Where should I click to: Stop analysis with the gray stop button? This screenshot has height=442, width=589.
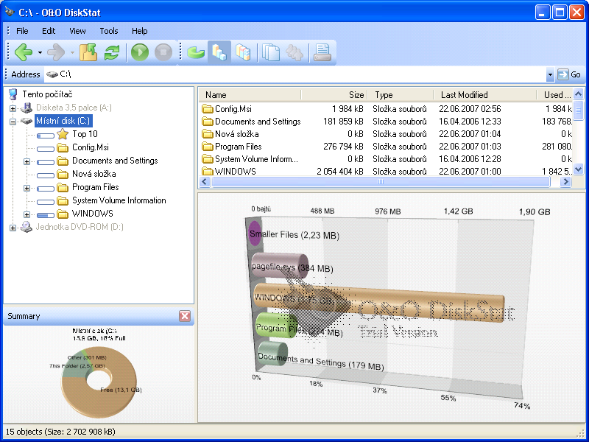pyautogui.click(x=163, y=52)
